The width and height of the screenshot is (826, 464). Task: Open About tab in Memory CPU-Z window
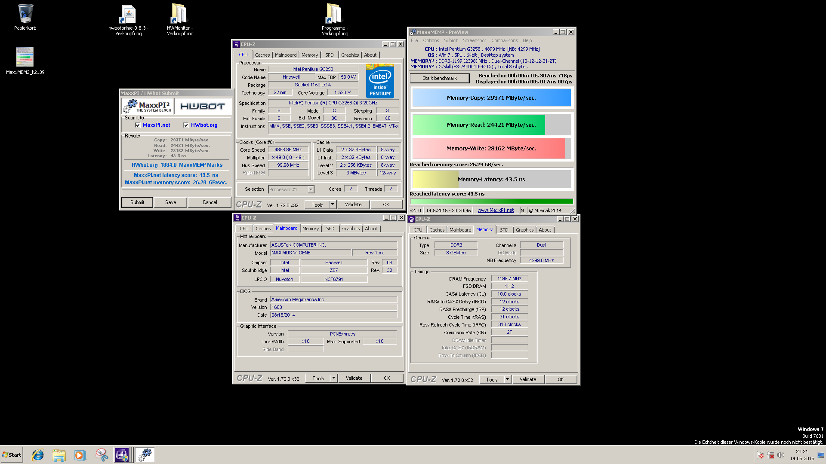click(x=545, y=230)
